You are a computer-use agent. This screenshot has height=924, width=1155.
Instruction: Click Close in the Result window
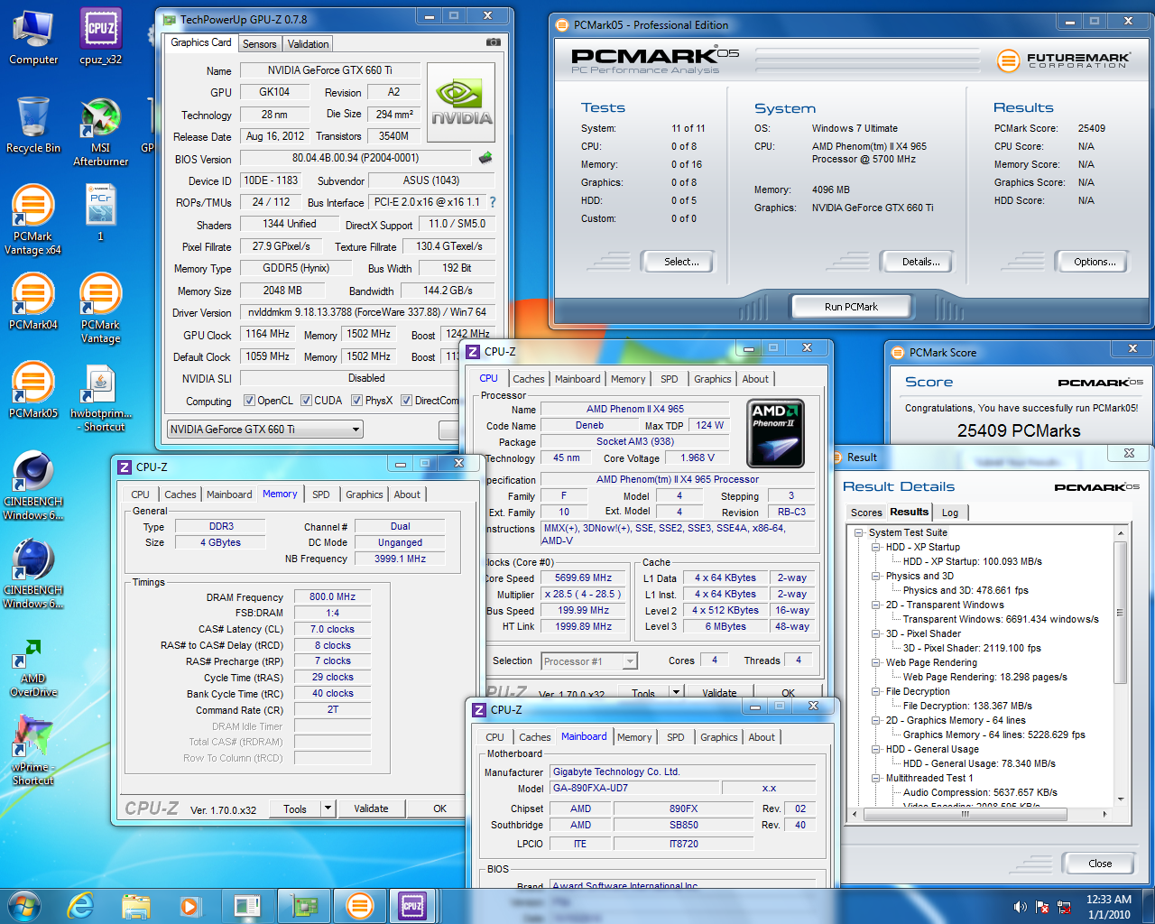(x=1100, y=864)
